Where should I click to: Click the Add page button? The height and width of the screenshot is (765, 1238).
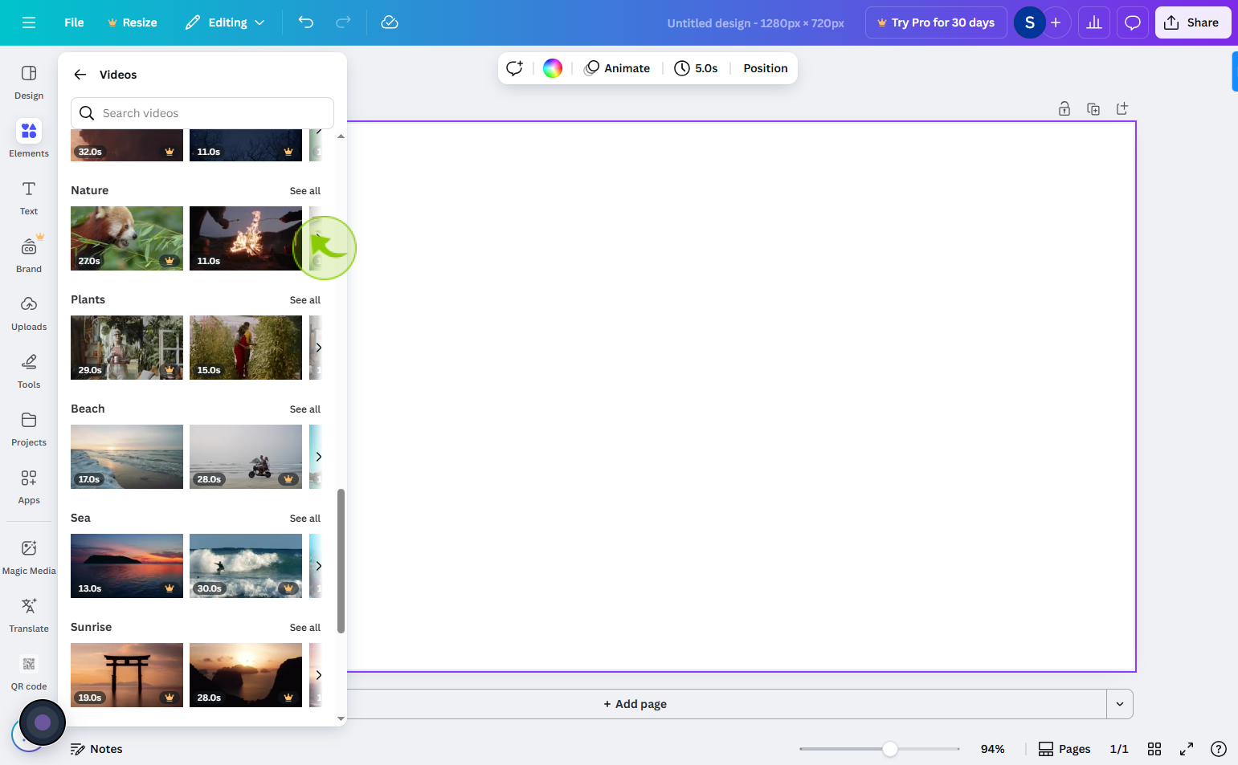[x=635, y=704]
